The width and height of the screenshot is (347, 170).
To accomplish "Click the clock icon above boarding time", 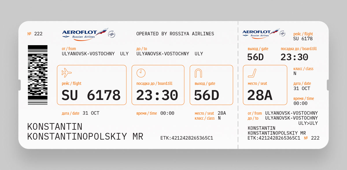I will pyautogui.click(x=141, y=73).
